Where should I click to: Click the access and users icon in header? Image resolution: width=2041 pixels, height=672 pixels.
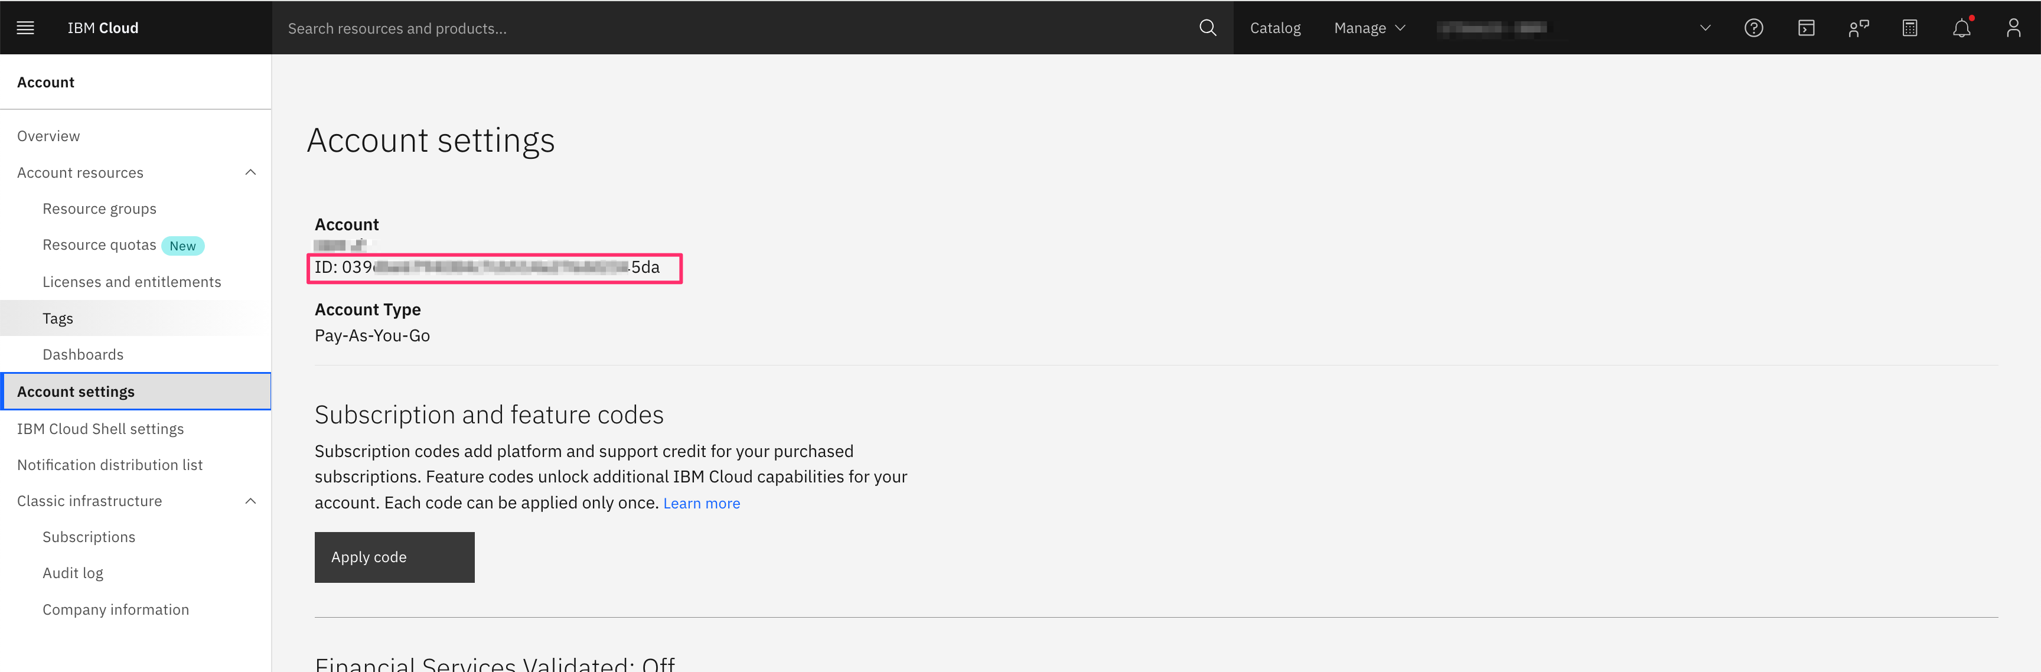point(1858,28)
